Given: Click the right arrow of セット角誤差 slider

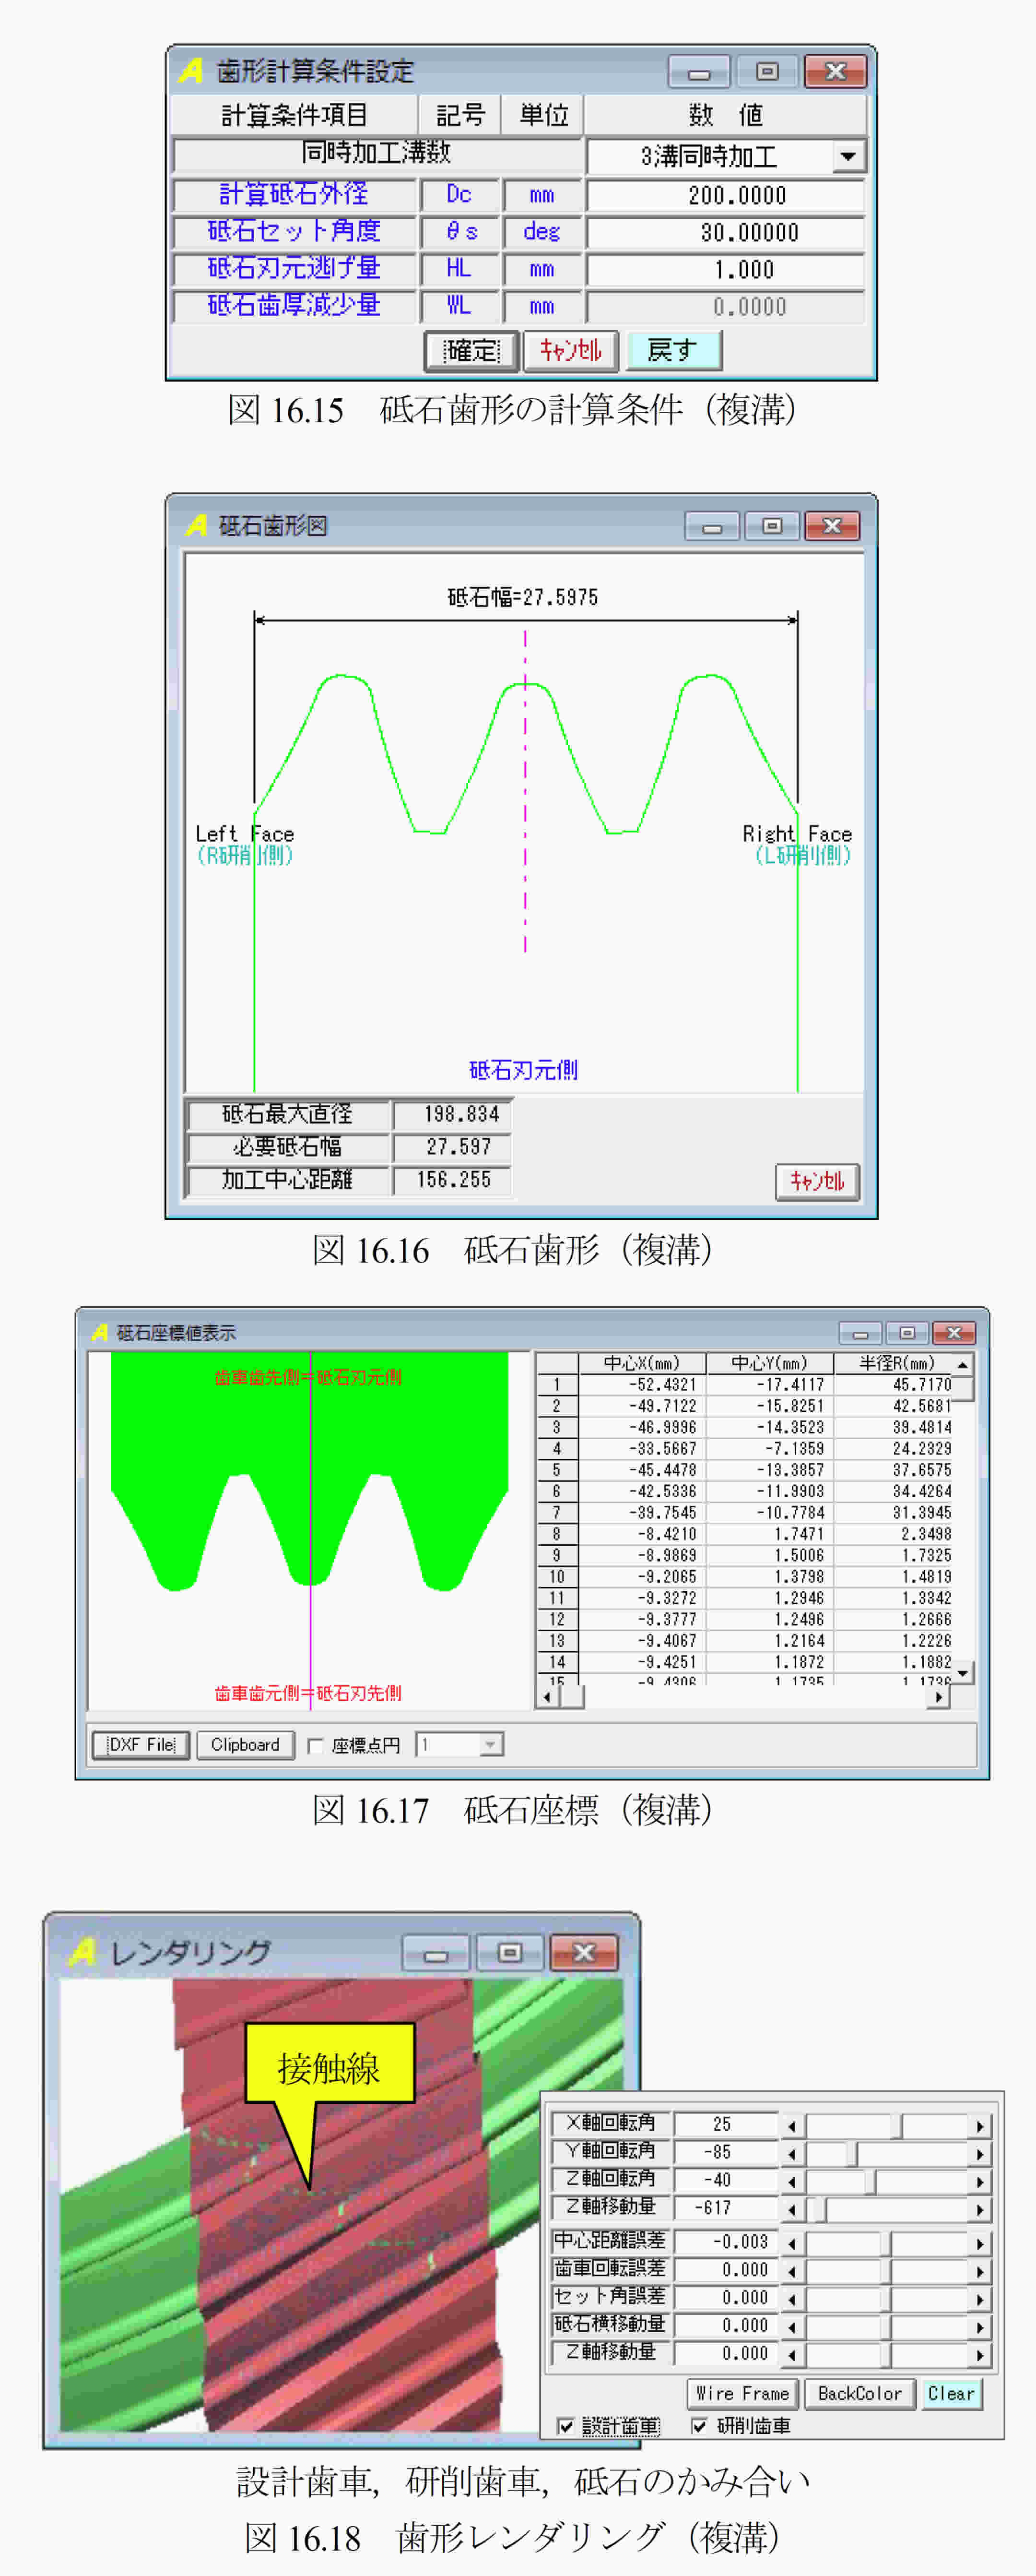Looking at the screenshot, I should coord(980,2300).
